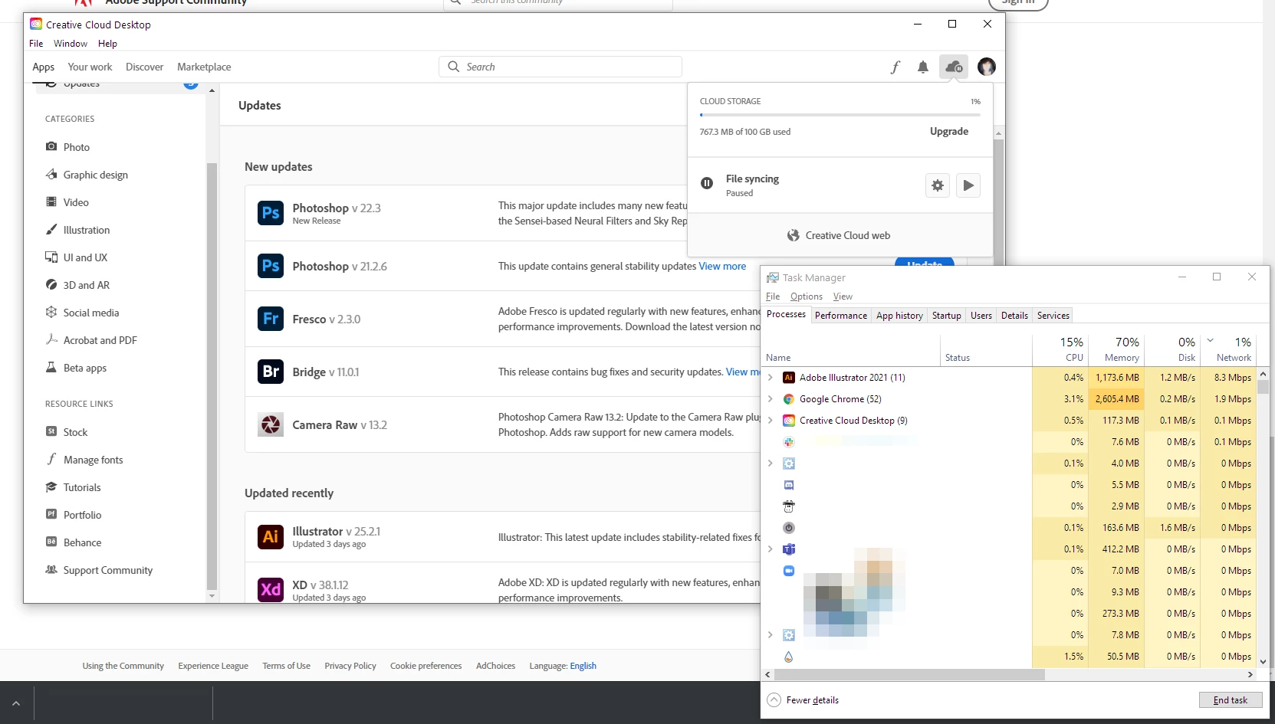Show hidden icons chevron in taskbar
Screen dimensions: 1275x724
pos(16,703)
